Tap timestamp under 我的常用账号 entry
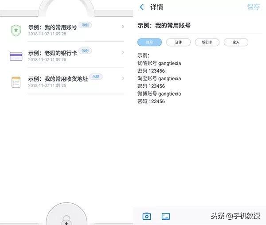Image resolution: width=266 pixels, height=225 pixels. click(x=47, y=34)
